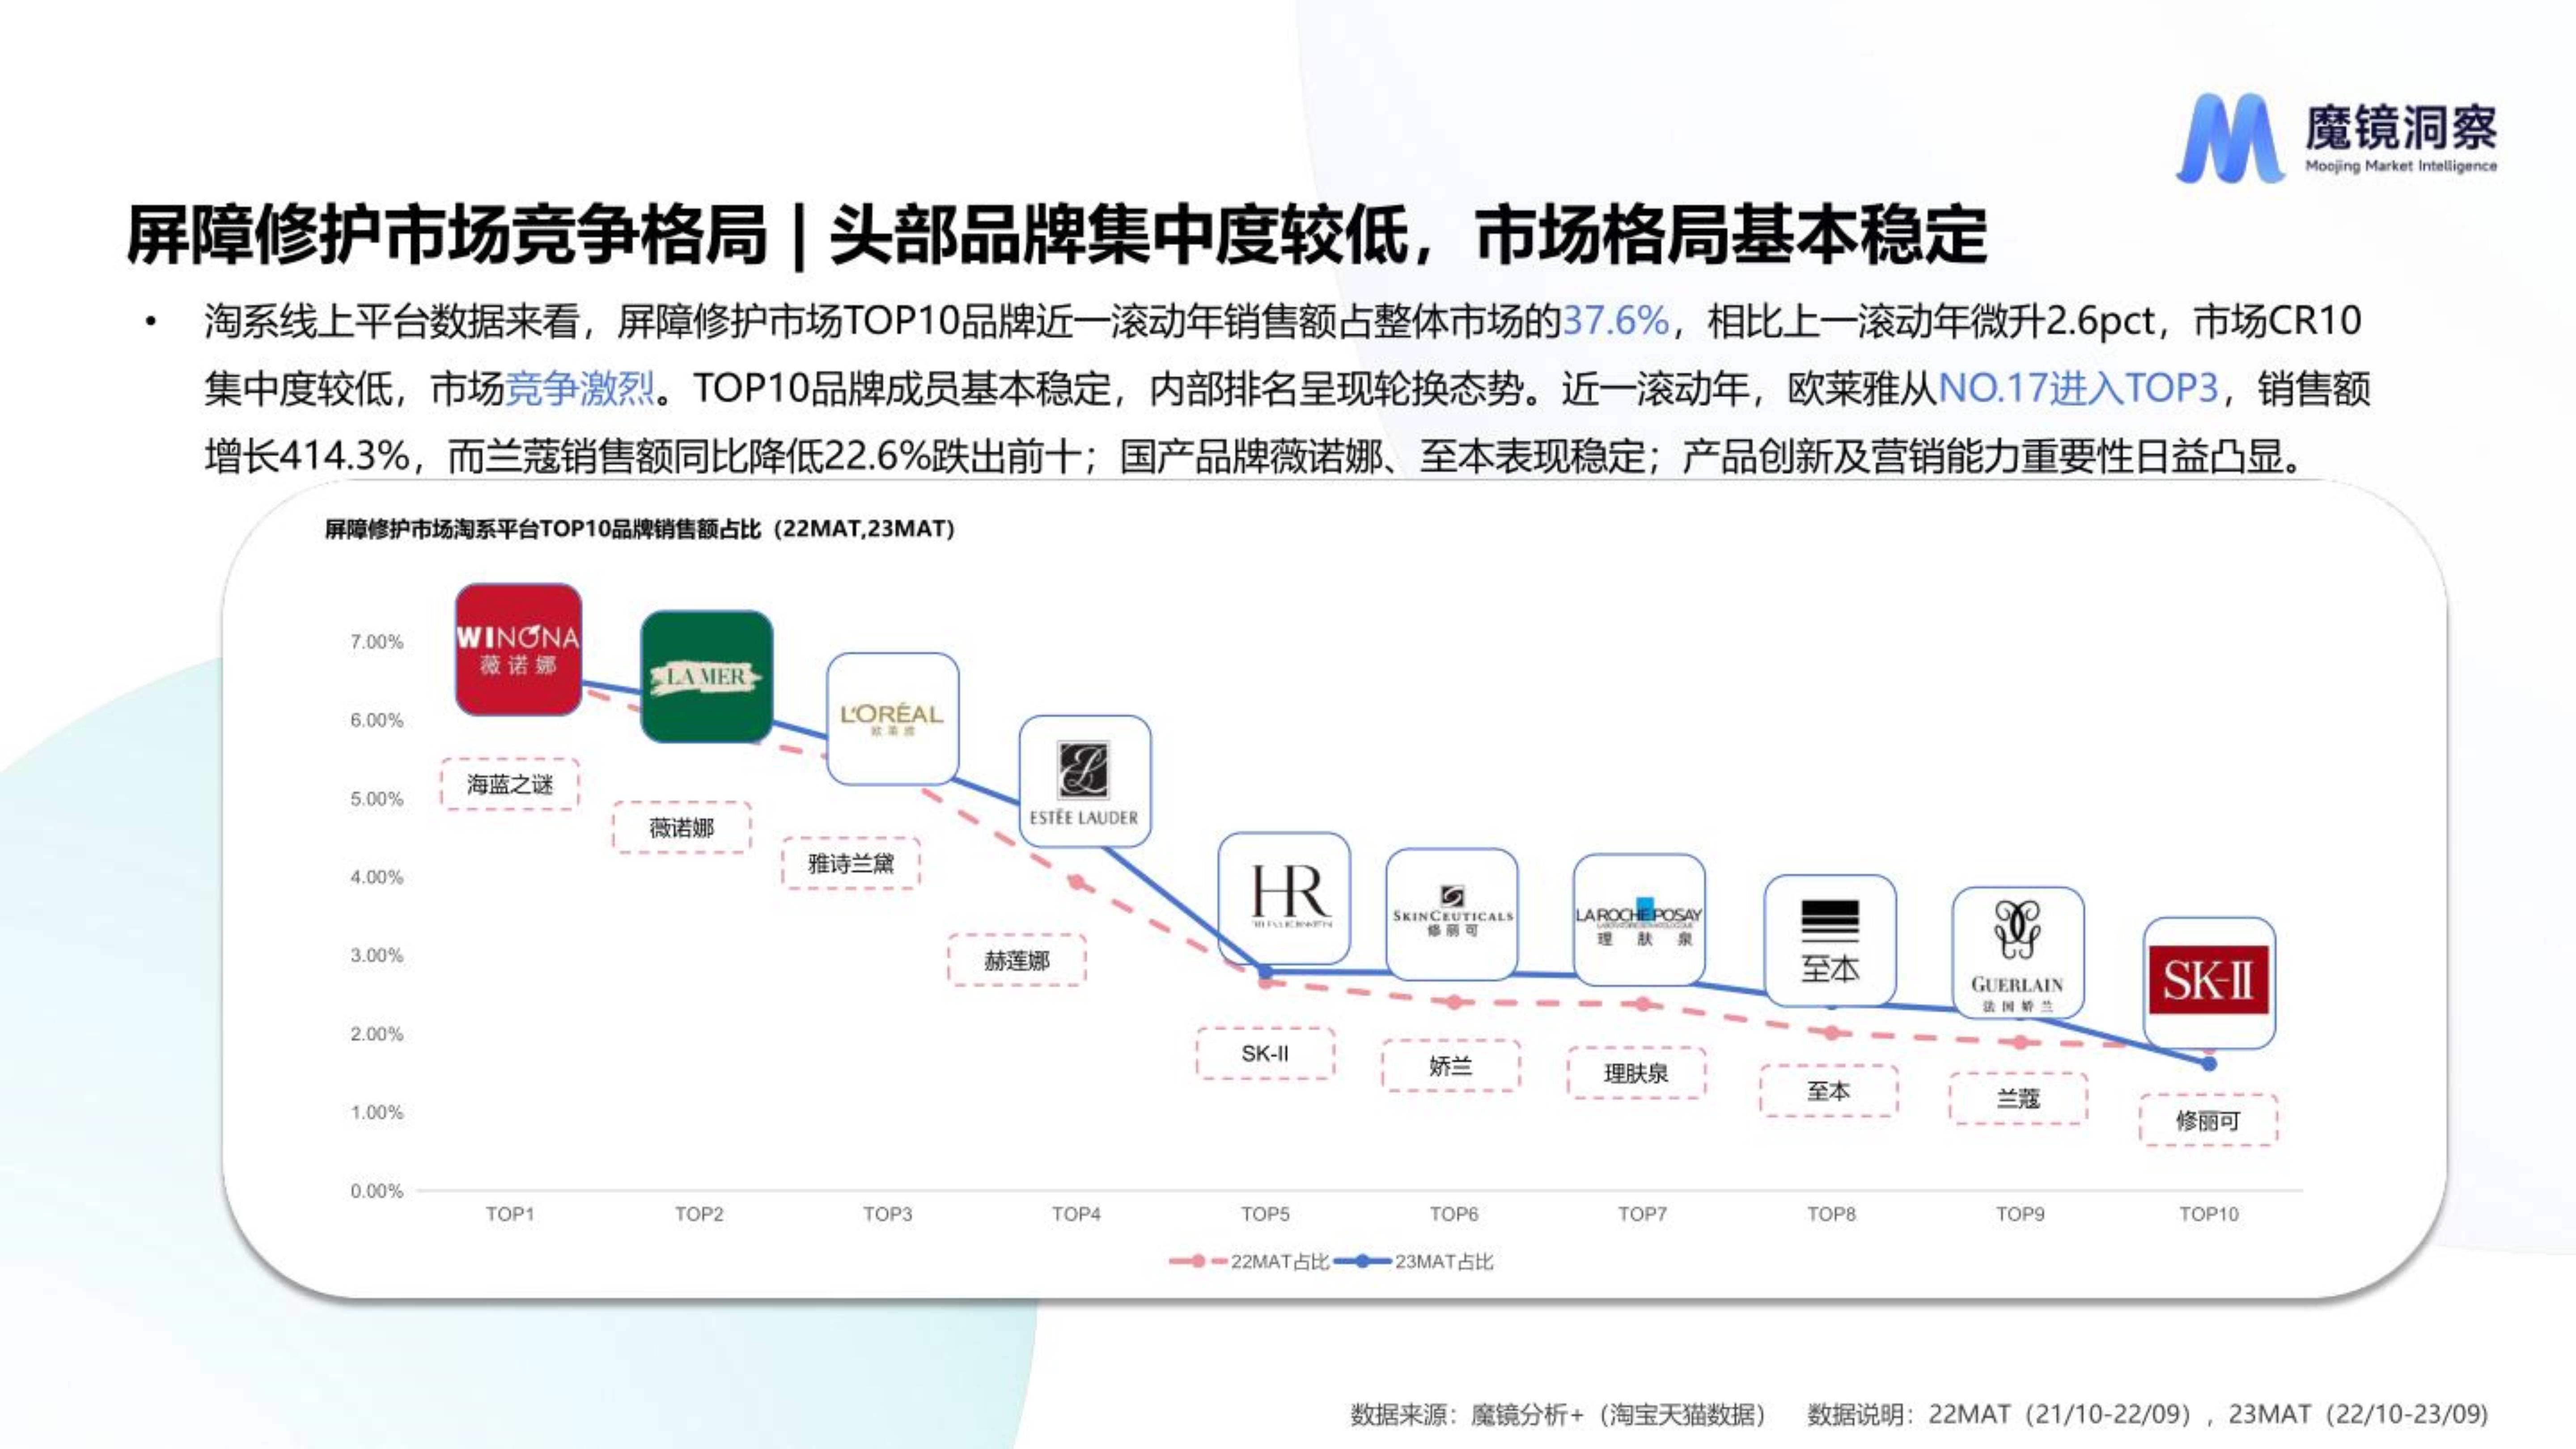The image size is (2576, 1449).
Task: Select the TOP1 axis label
Action: (x=510, y=1214)
